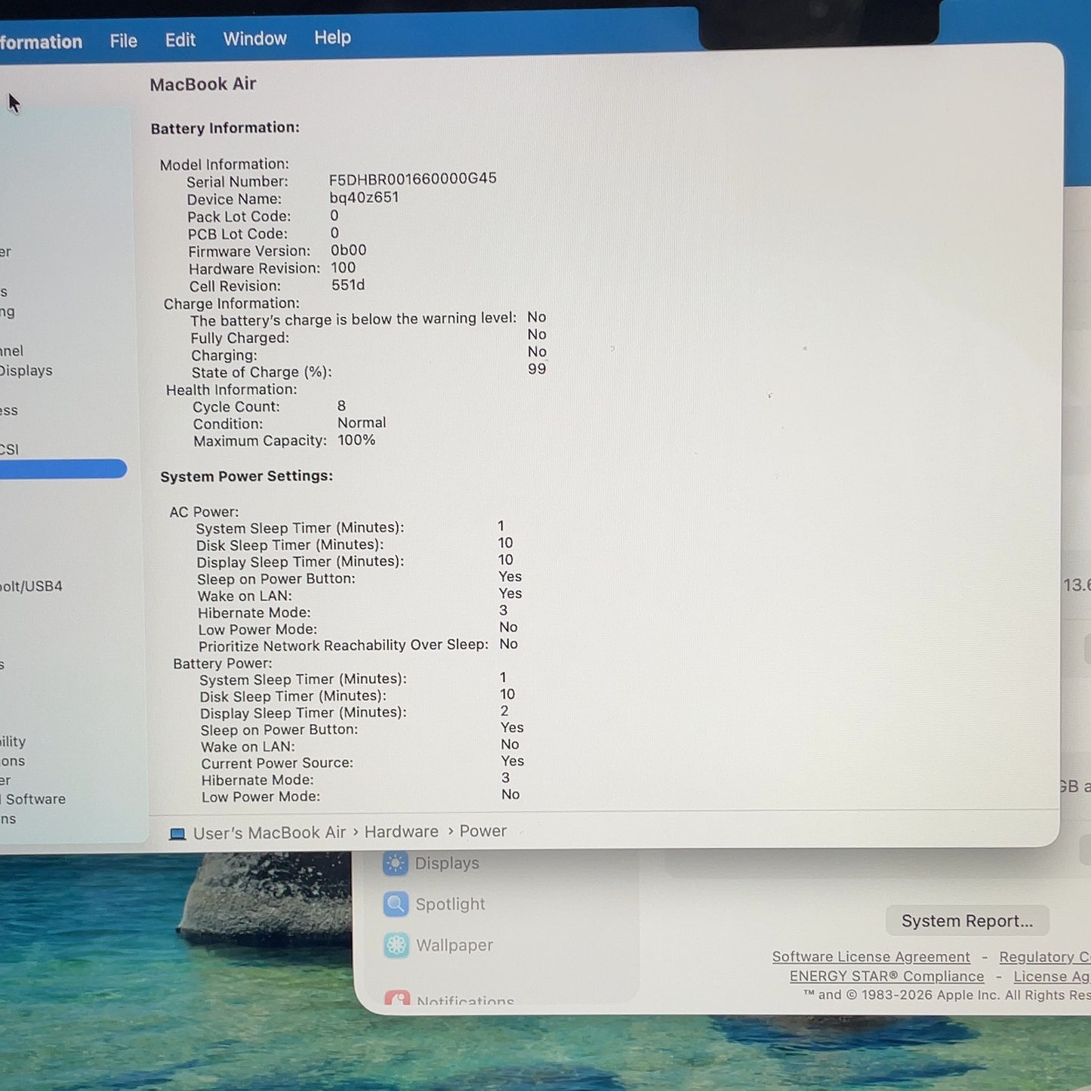The width and height of the screenshot is (1091, 1091).
Task: Click the System Report... button
Action: pos(967,921)
